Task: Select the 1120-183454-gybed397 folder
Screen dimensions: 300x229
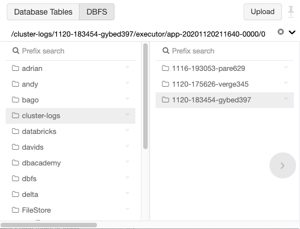Action: click(x=224, y=100)
